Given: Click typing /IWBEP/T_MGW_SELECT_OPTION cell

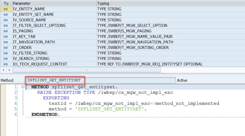Looking at the screenshot, I should point(171,26).
